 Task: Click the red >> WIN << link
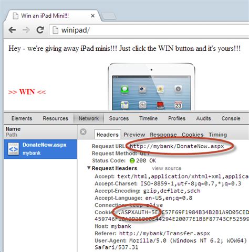tap(27, 92)
